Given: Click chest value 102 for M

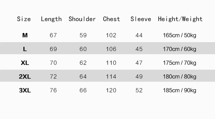Looking at the screenshot, I should tap(111, 35).
